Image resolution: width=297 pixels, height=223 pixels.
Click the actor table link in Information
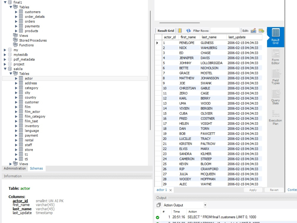coord(25,188)
